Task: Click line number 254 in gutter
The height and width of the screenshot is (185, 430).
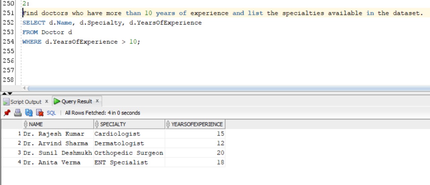Action: coord(8,42)
